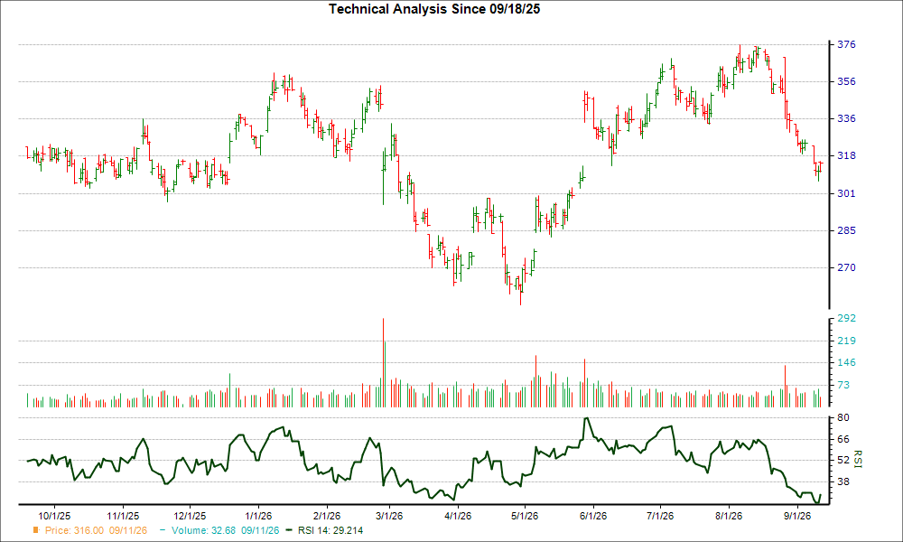
Task: Click the 73 volume axis label
Action: (843, 385)
